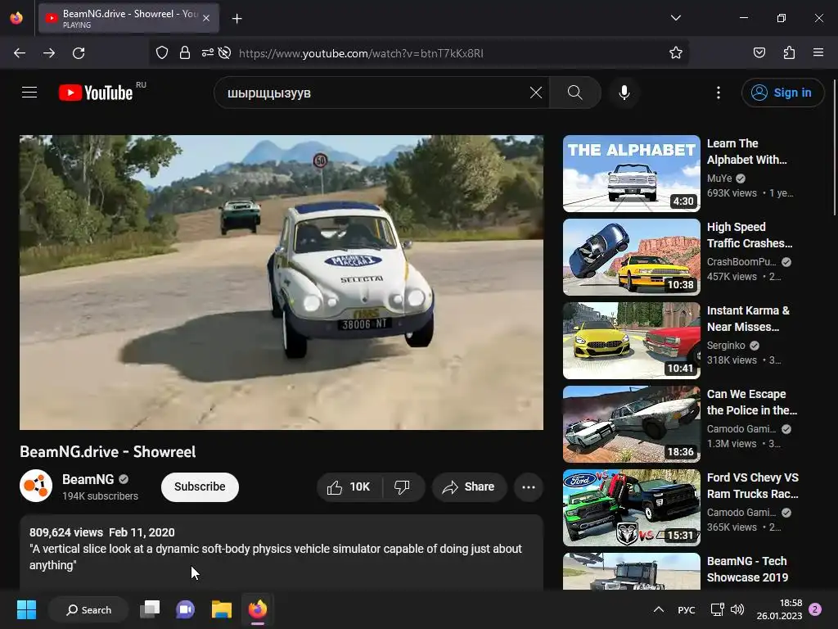
Task: Open File Explorer from taskbar
Action: [221, 609]
